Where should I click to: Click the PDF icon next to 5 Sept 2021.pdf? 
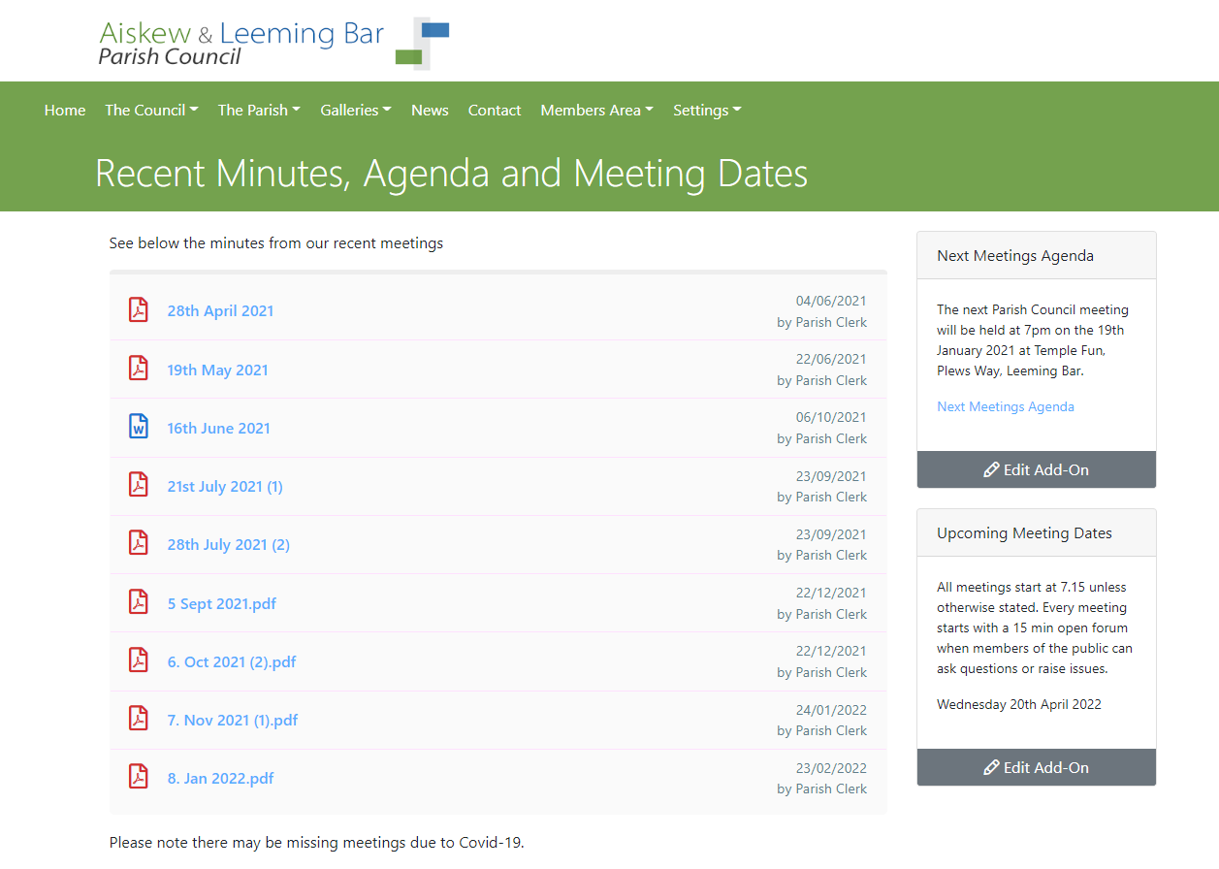(x=139, y=602)
